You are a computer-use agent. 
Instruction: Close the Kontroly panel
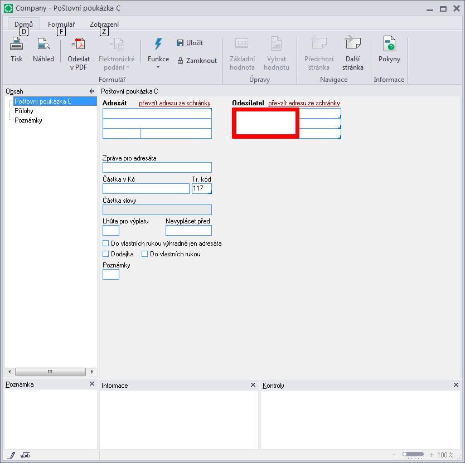pyautogui.click(x=456, y=385)
